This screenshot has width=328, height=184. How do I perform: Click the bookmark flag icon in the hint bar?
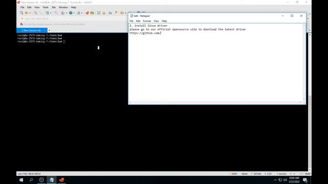[22, 24]
